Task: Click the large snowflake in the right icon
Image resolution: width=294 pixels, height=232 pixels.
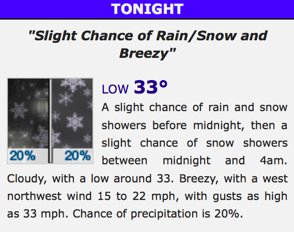Action: [x=75, y=122]
